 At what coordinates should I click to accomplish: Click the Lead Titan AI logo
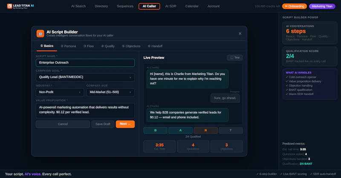point(20,6)
